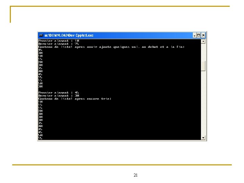The width and height of the screenshot is (244, 183).
Task: Click the line "Premier element : 10"
Action: pyautogui.click(x=59, y=41)
